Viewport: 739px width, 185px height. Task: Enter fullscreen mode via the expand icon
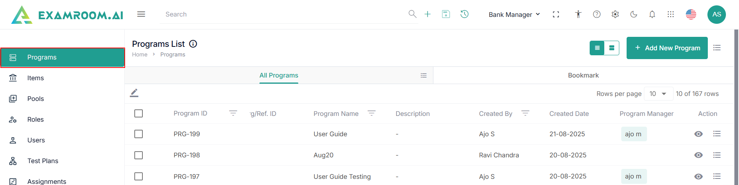click(x=556, y=14)
